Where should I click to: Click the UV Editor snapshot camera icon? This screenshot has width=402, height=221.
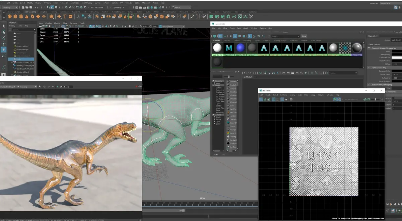(x=291, y=99)
